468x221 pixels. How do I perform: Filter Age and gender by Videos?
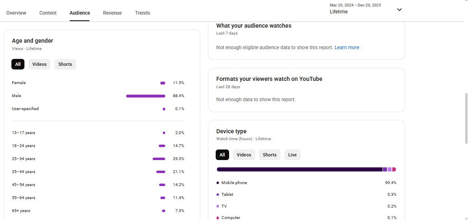tap(39, 64)
